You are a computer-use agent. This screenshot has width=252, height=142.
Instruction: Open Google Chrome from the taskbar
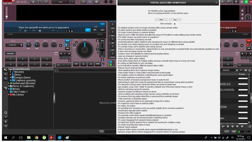[37, 138]
